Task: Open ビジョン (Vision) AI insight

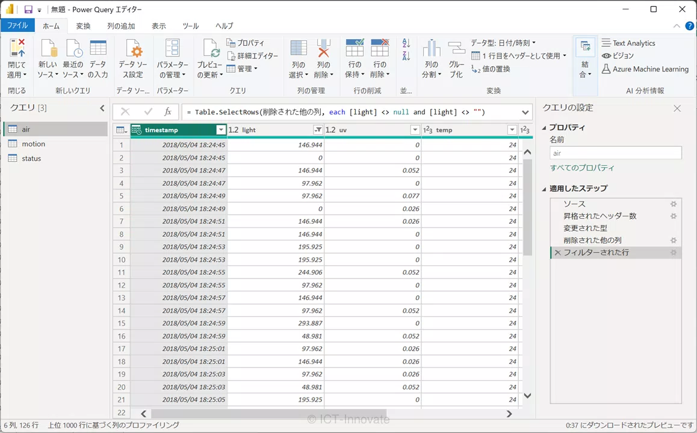Action: coord(618,55)
